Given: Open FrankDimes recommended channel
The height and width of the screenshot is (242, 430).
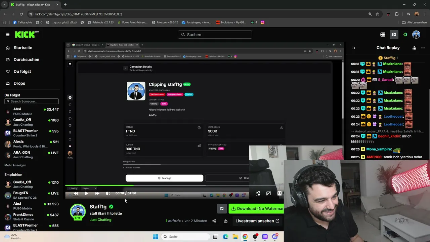Looking at the screenshot, I should [x=32, y=217].
